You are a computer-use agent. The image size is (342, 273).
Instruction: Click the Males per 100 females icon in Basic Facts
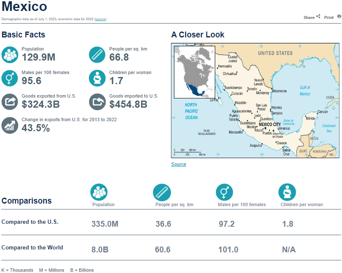[10, 78]
